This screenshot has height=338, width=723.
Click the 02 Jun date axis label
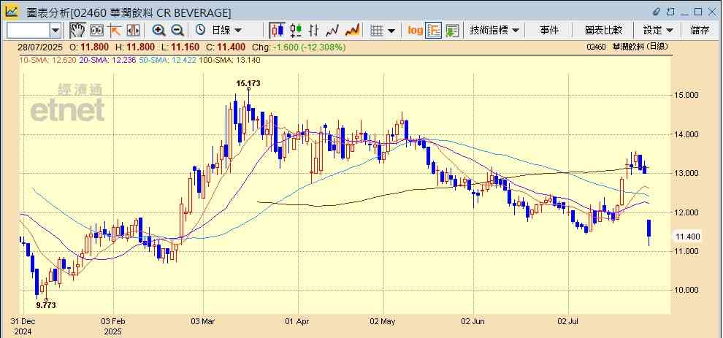473,320
